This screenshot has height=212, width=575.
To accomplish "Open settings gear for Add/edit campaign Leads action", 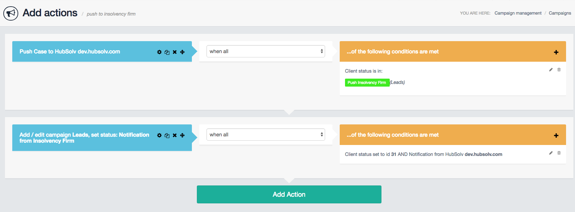I will click(159, 135).
